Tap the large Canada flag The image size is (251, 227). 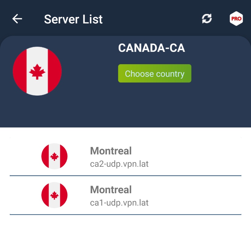coord(37,71)
